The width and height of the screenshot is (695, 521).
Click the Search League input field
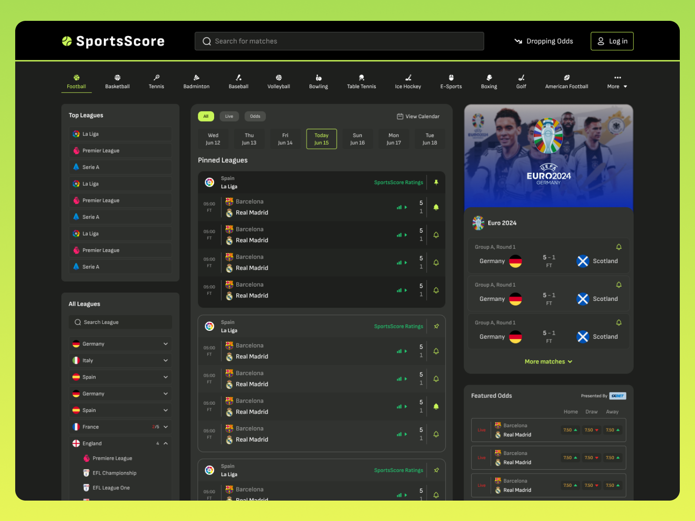click(120, 322)
